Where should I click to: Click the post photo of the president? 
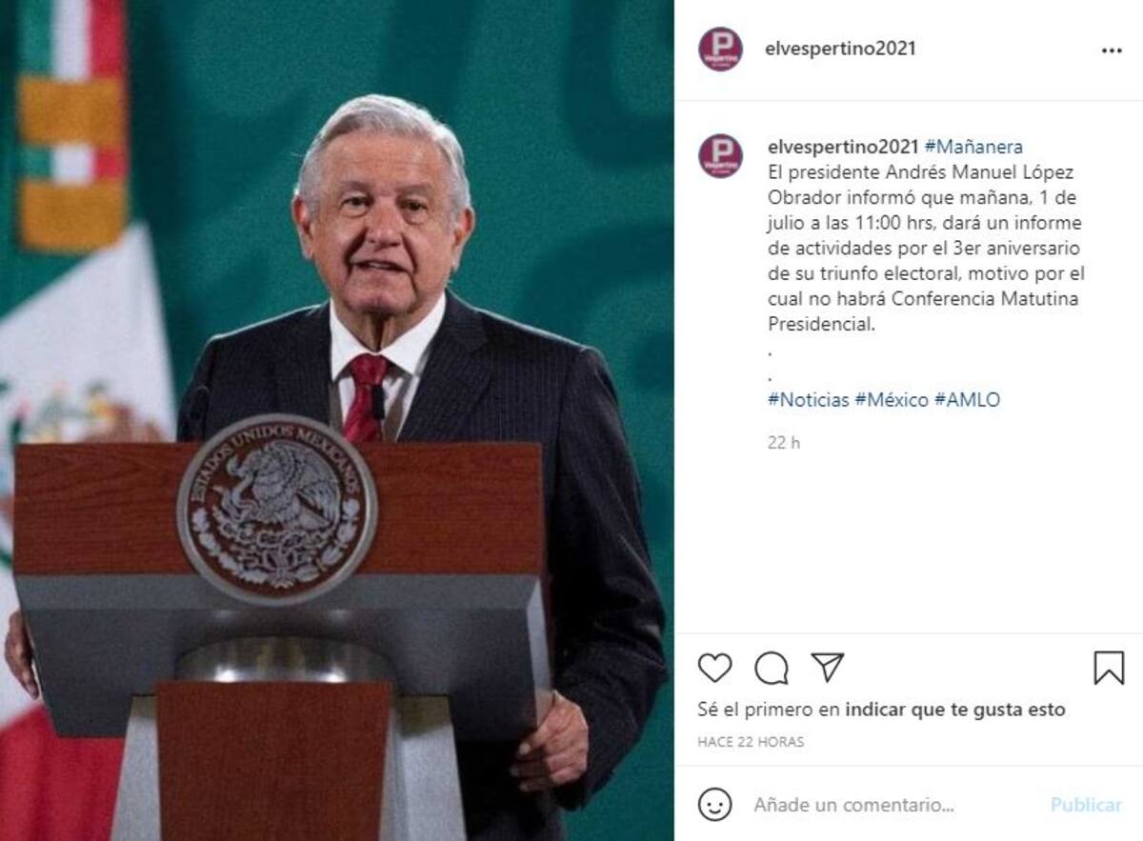[337, 420]
